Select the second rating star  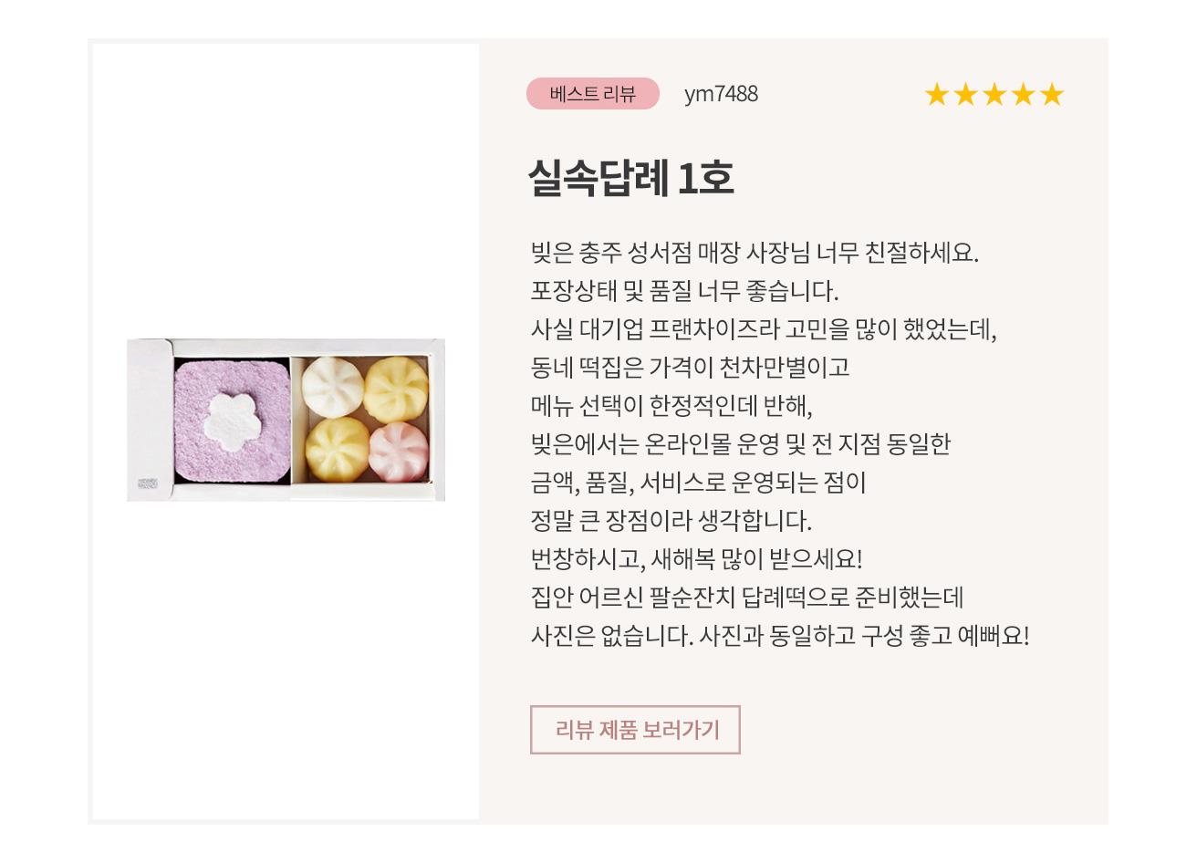pos(965,94)
